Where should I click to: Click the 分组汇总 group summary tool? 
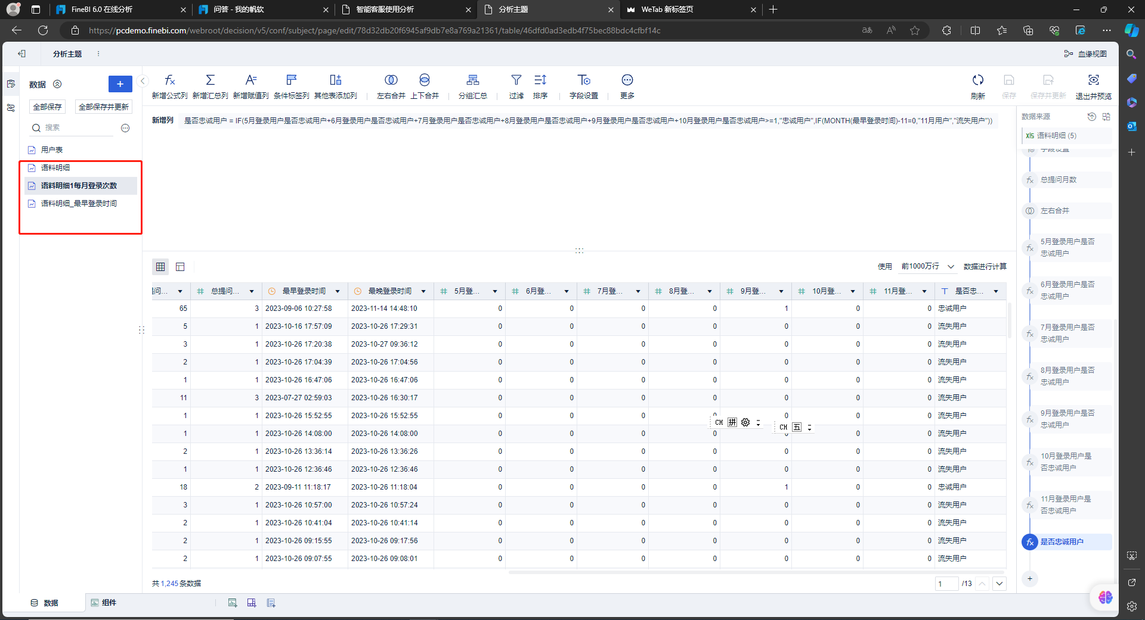[x=473, y=86]
